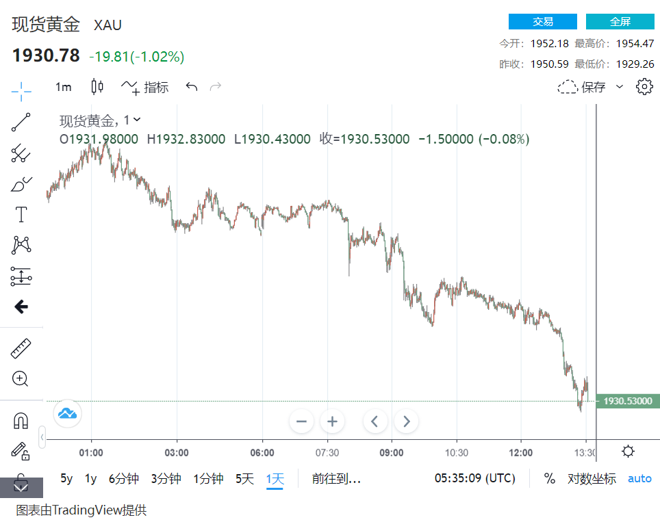Expand the 保存 save options chevron
This screenshot has height=522, width=660.
pos(620,87)
